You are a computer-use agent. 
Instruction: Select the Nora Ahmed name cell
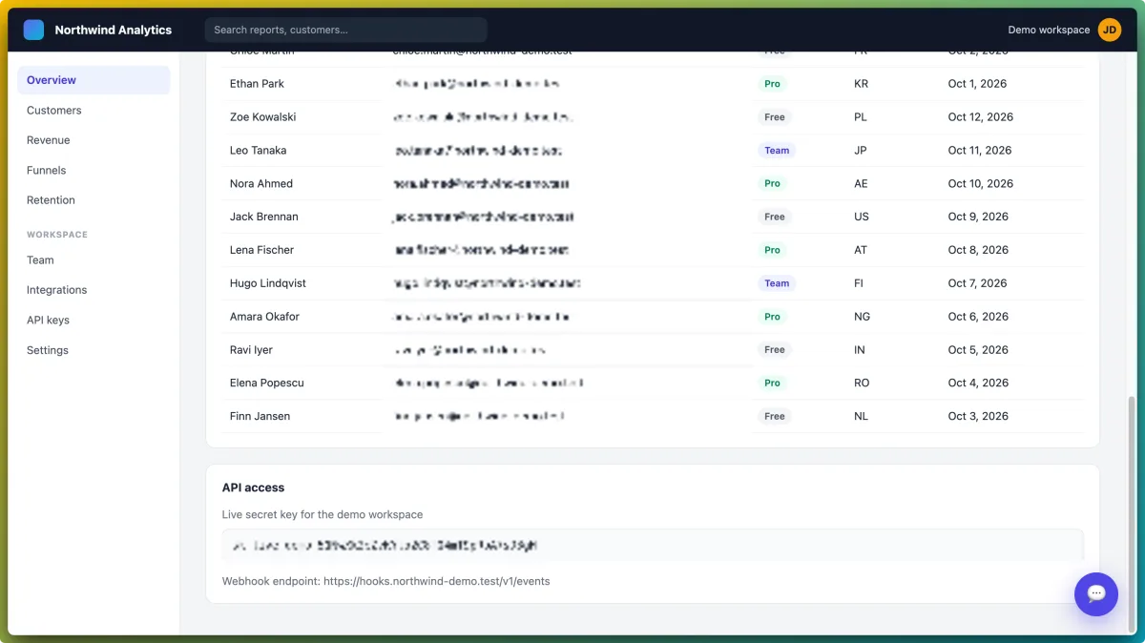pyautogui.click(x=261, y=184)
